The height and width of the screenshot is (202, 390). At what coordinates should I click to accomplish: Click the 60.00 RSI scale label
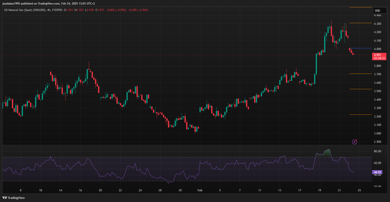[377, 163]
